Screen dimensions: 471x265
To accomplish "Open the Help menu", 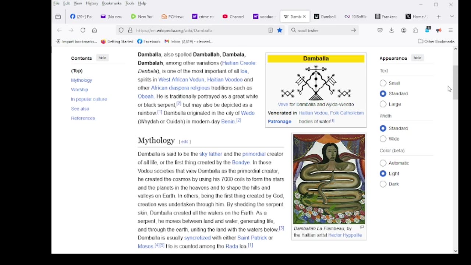I will pos(142,3).
